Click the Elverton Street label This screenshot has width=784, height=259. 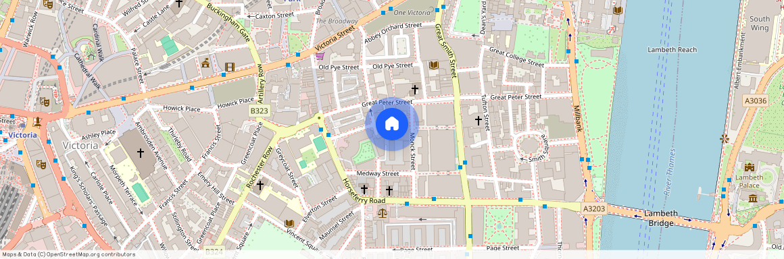point(320,210)
